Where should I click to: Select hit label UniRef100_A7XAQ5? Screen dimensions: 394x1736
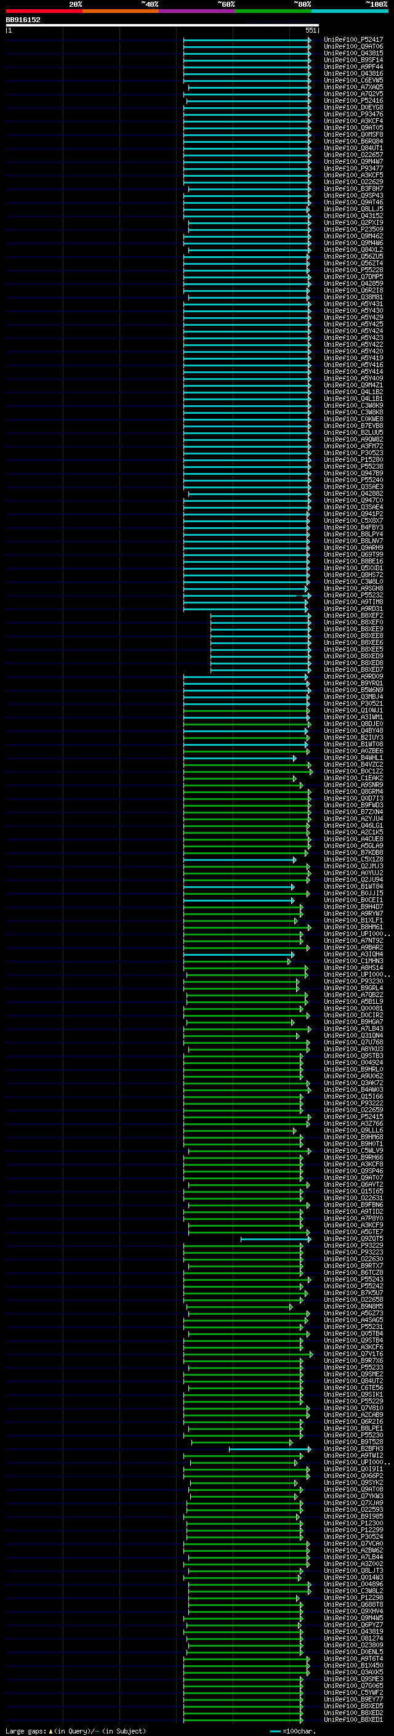pos(353,87)
